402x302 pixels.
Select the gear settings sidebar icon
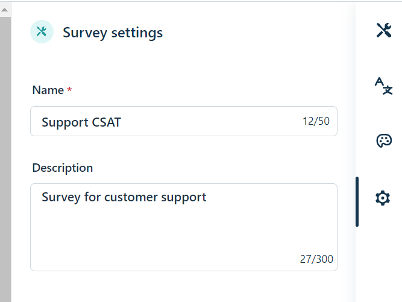[x=383, y=197]
